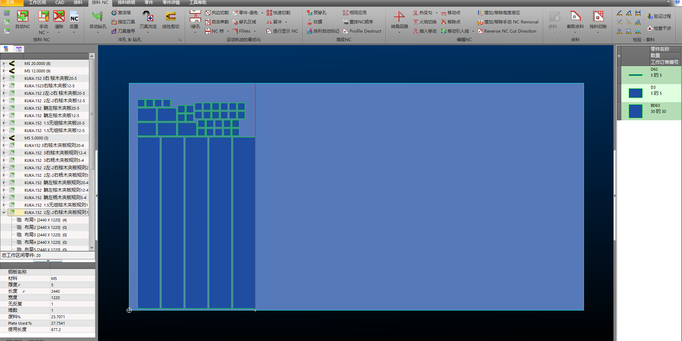The width and height of the screenshot is (682, 341).
Task: Open the 零件-避免 dropdown arrow
Action: (262, 13)
